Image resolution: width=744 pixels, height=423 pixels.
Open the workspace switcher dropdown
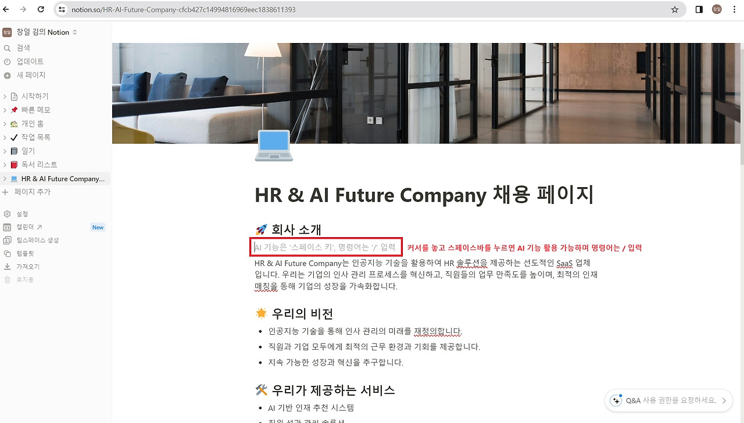click(x=40, y=33)
